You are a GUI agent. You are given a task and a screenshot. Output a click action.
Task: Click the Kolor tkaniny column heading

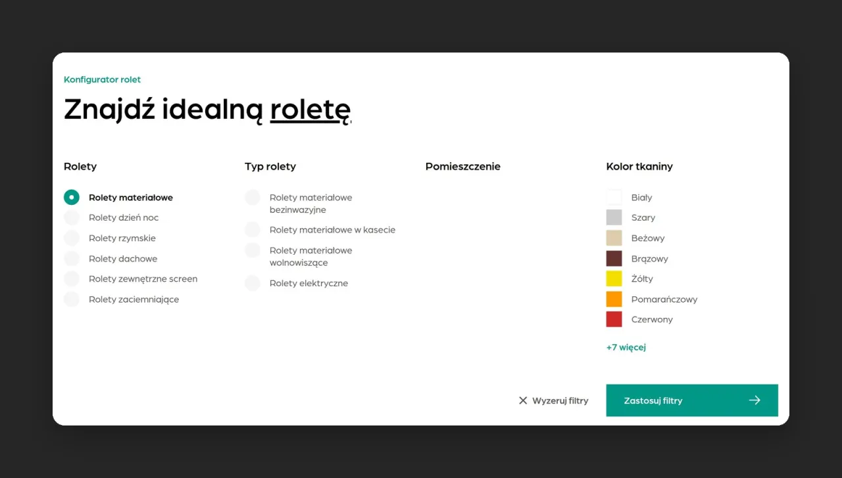[639, 167]
